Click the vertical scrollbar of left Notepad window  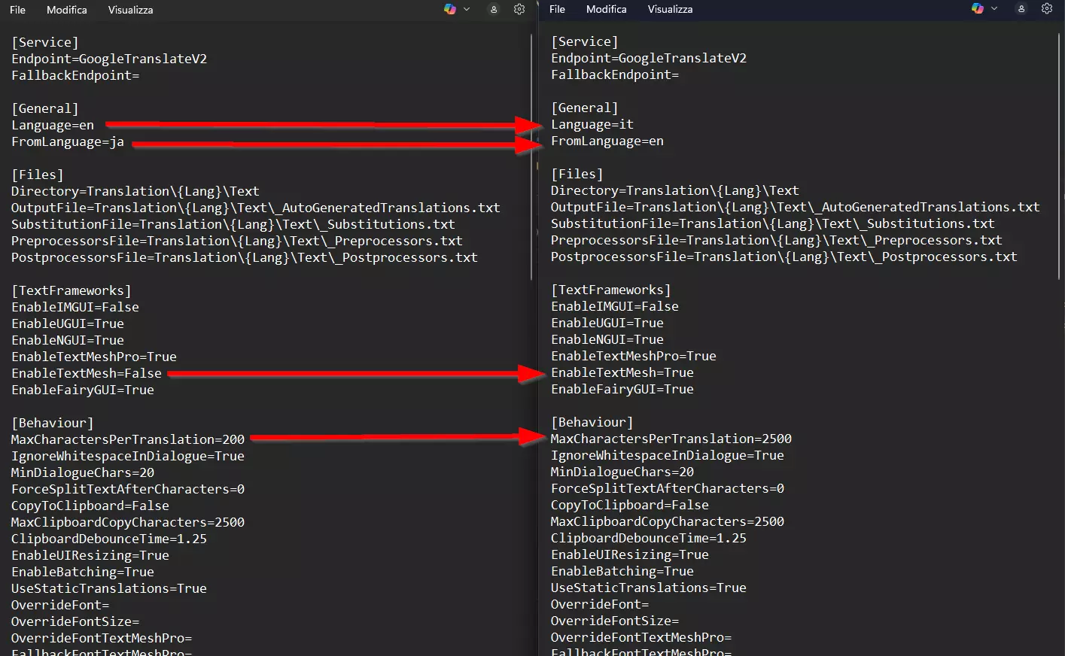(x=532, y=158)
